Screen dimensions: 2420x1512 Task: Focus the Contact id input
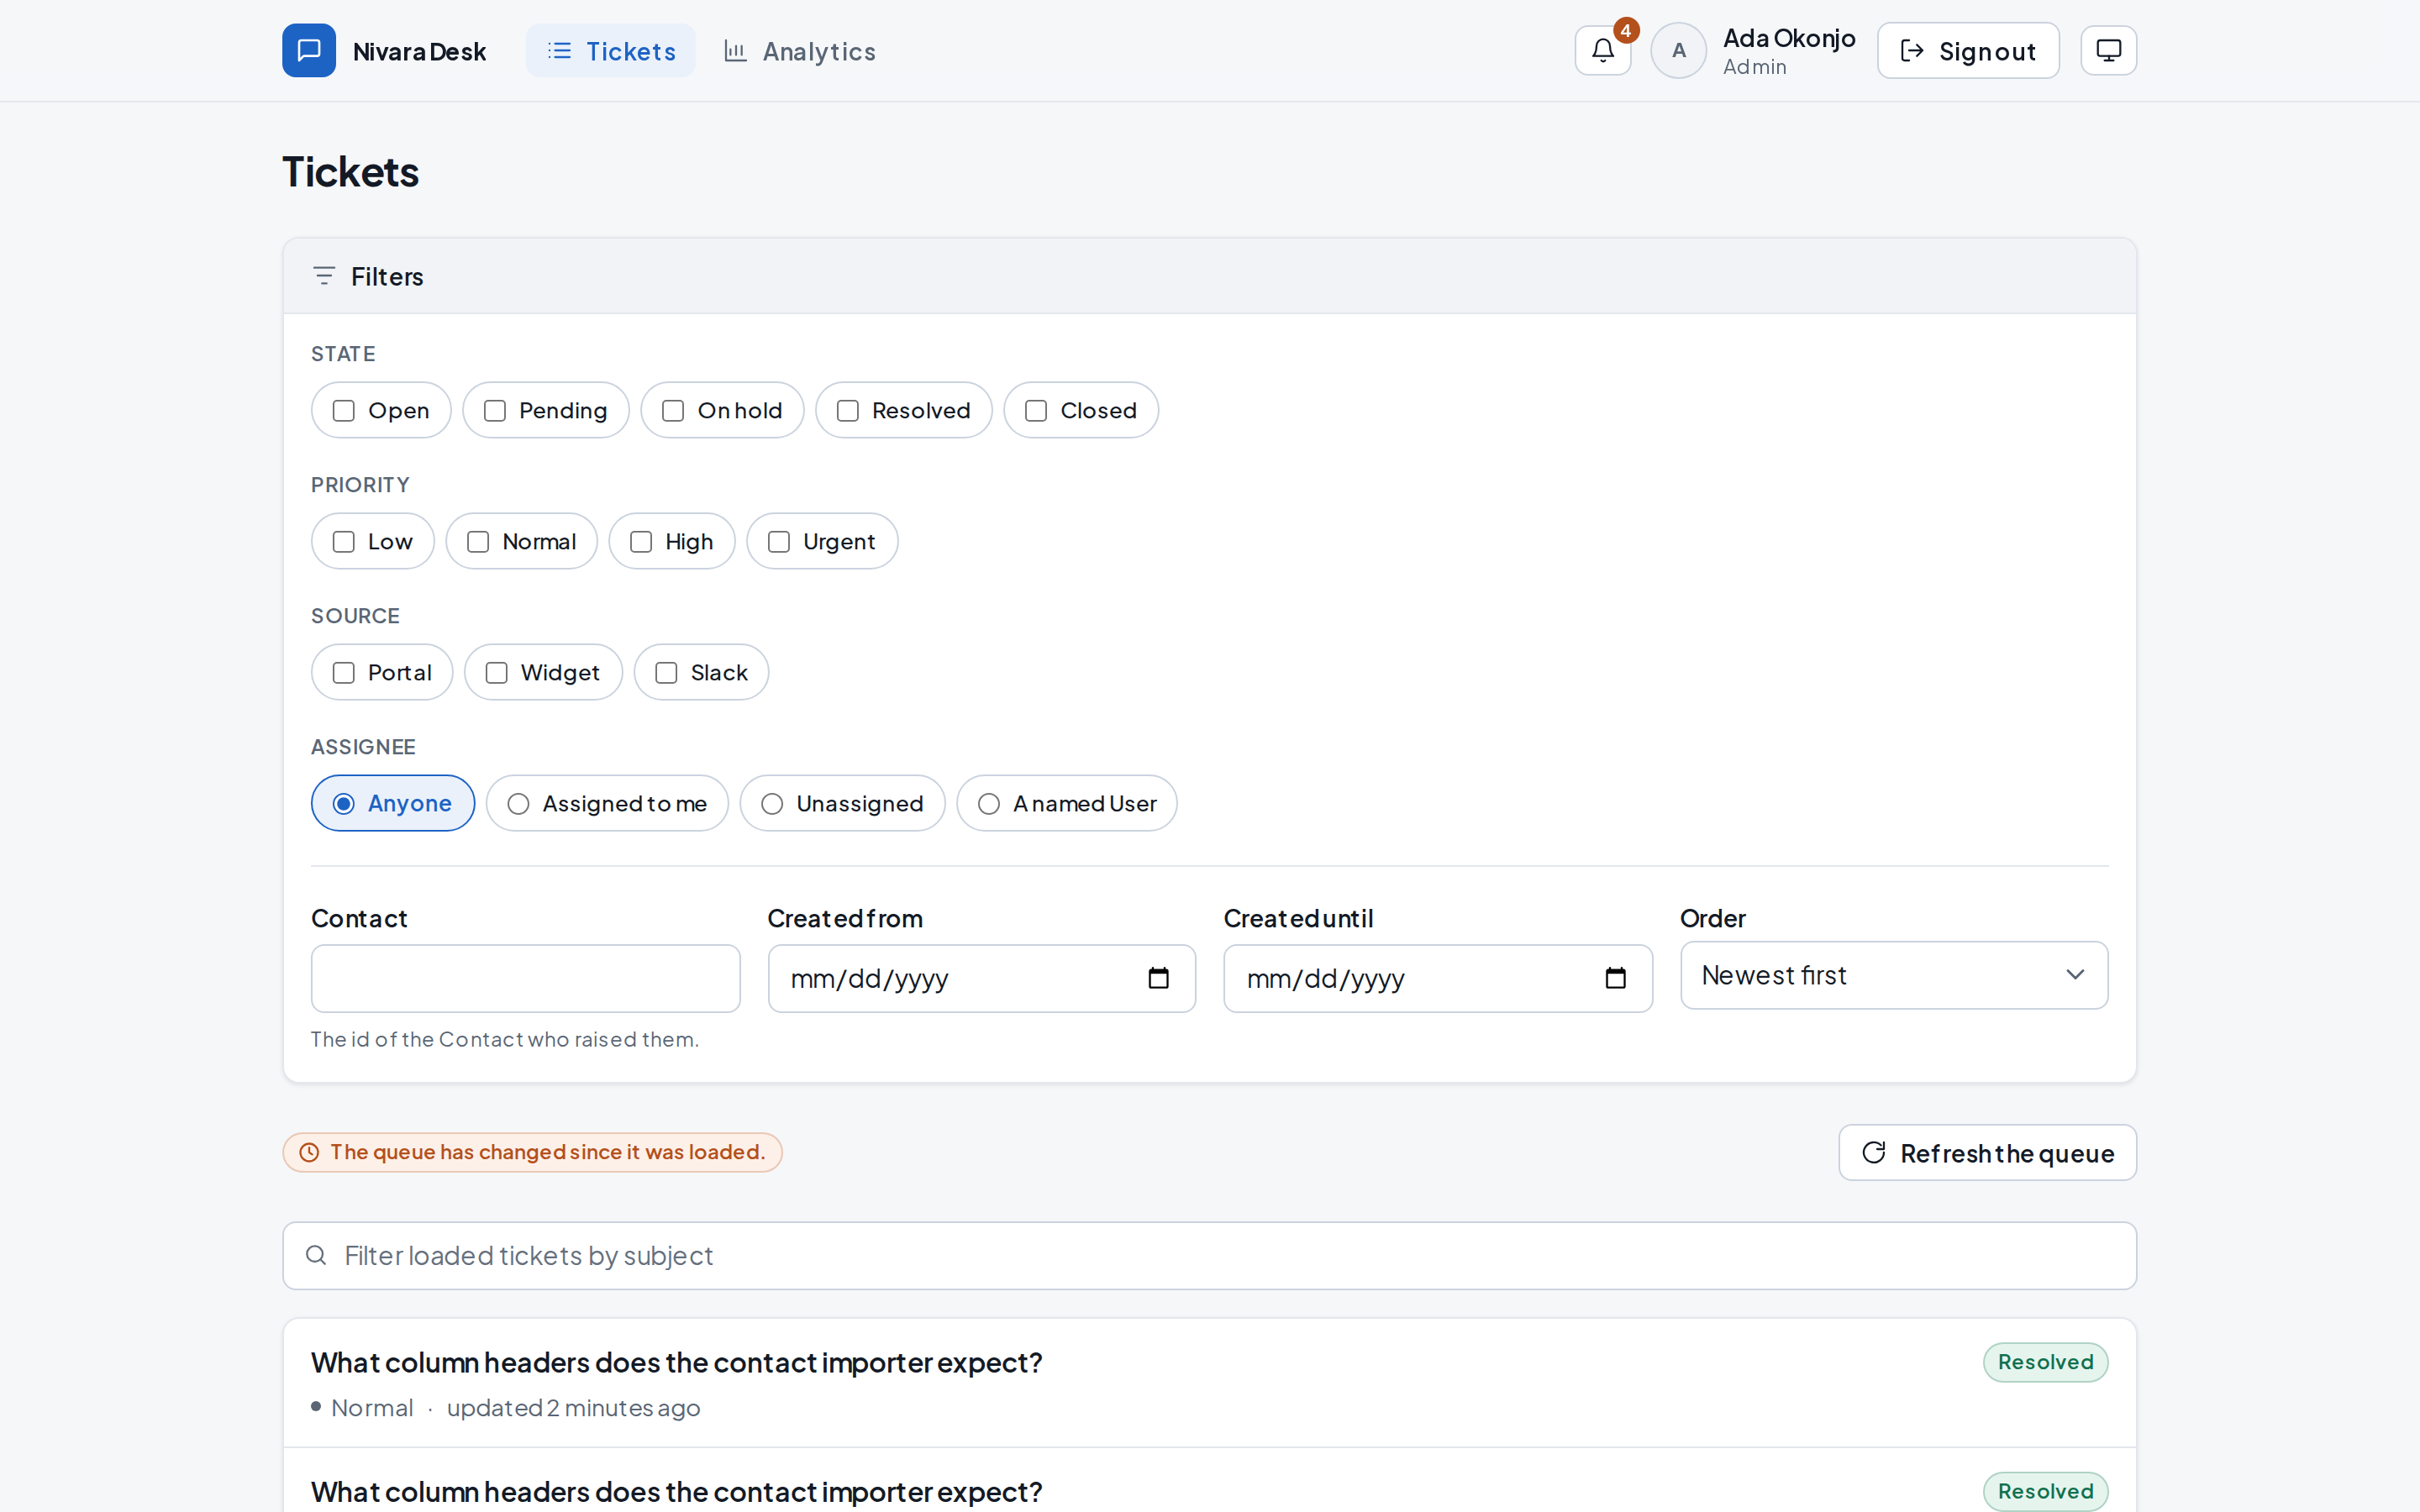[x=526, y=978]
